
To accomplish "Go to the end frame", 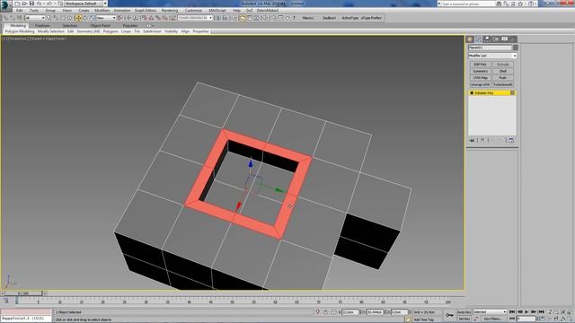I will pos(541,312).
